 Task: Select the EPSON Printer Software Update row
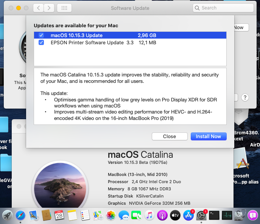[130, 43]
